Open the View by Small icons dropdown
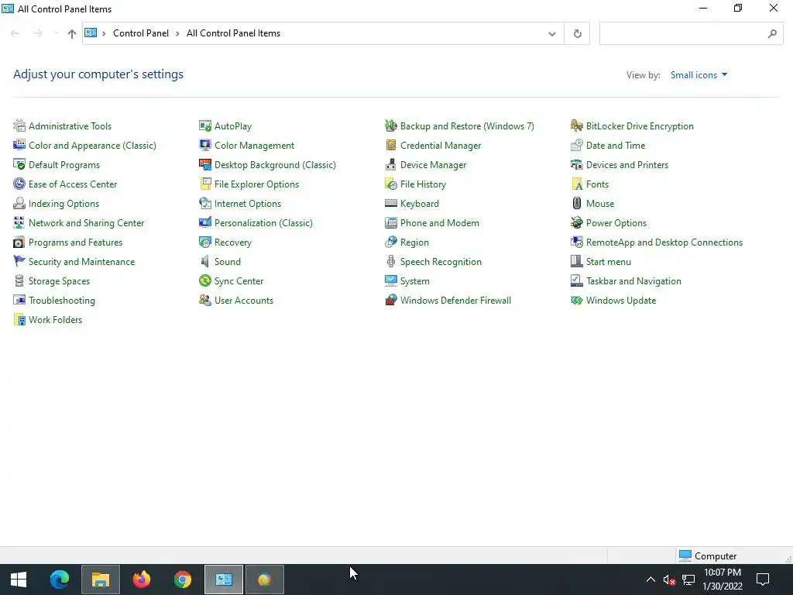Viewport: 793px width, 595px height. coord(699,75)
